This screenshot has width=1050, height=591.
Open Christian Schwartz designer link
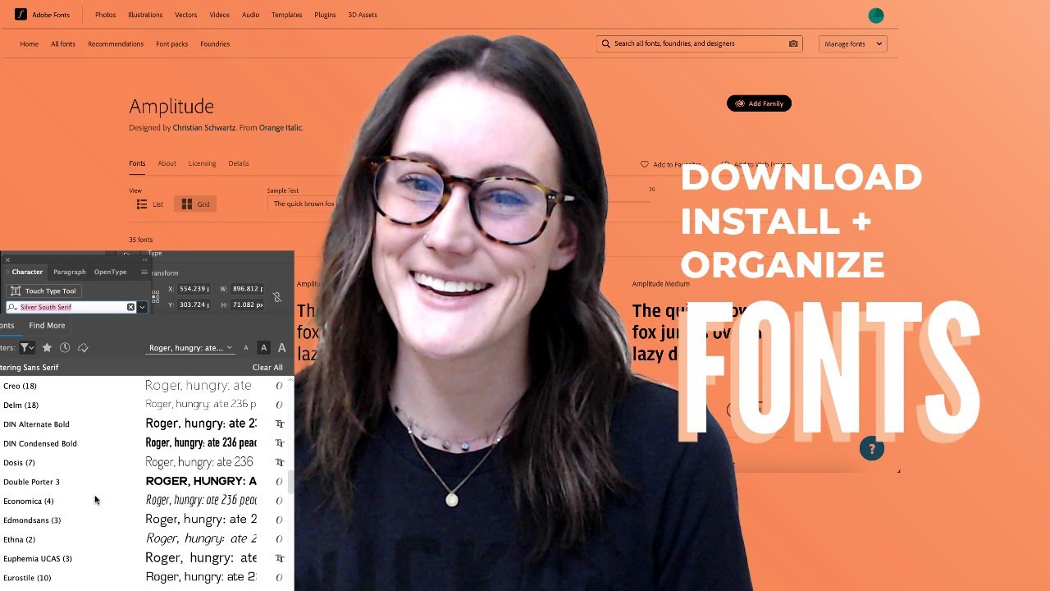(205, 128)
